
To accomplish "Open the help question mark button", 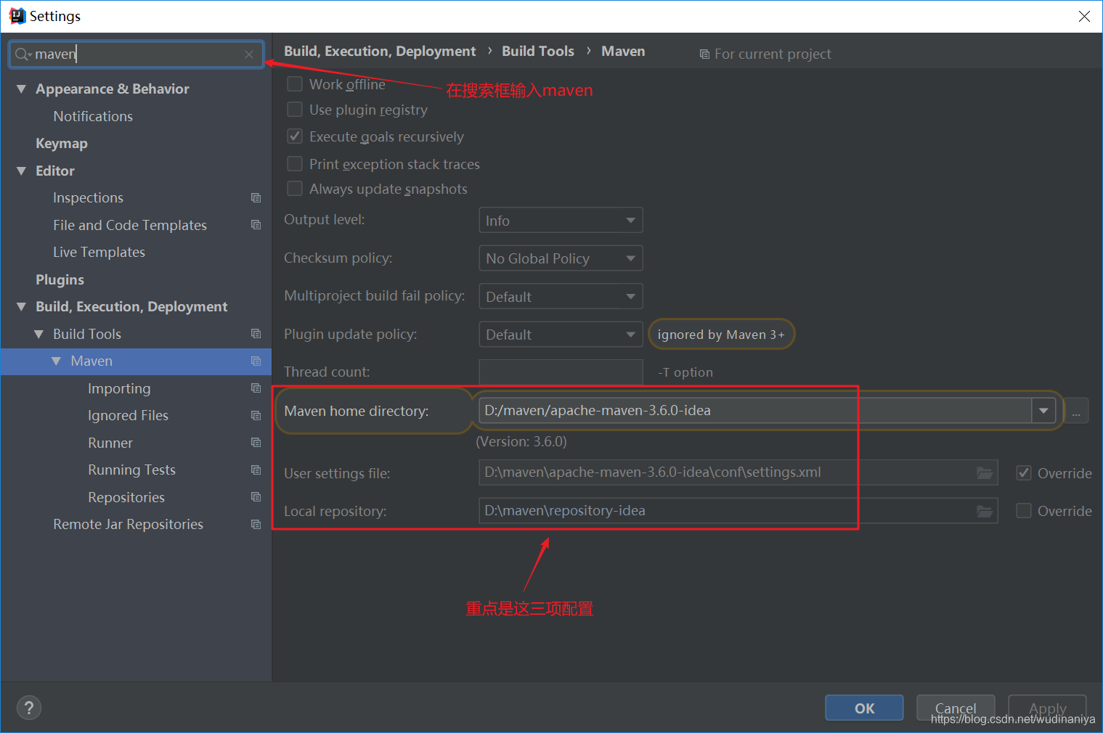I will 29,708.
